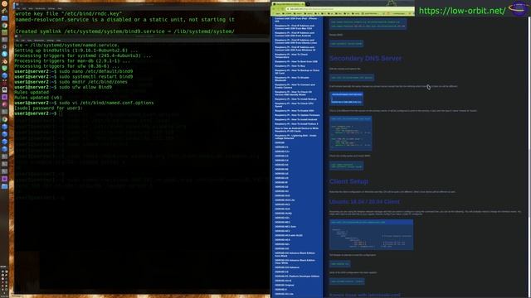This screenshot has width=531, height=298.
Task: Click the Low Orbit planet logo
Action: click(518, 8)
